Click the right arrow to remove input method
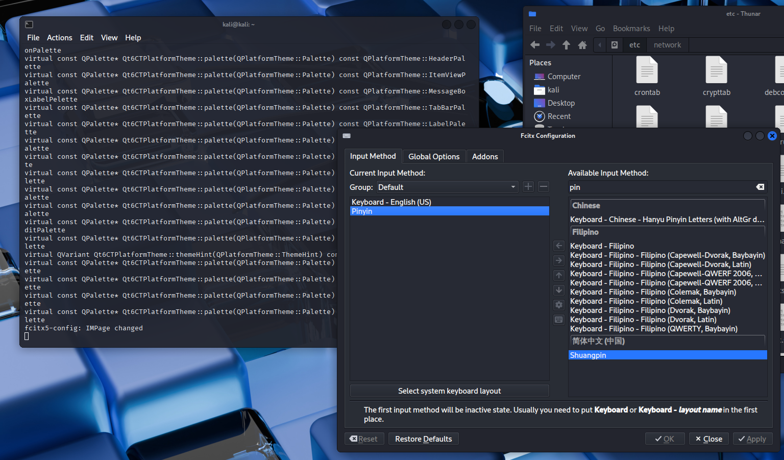The image size is (784, 460). [559, 261]
